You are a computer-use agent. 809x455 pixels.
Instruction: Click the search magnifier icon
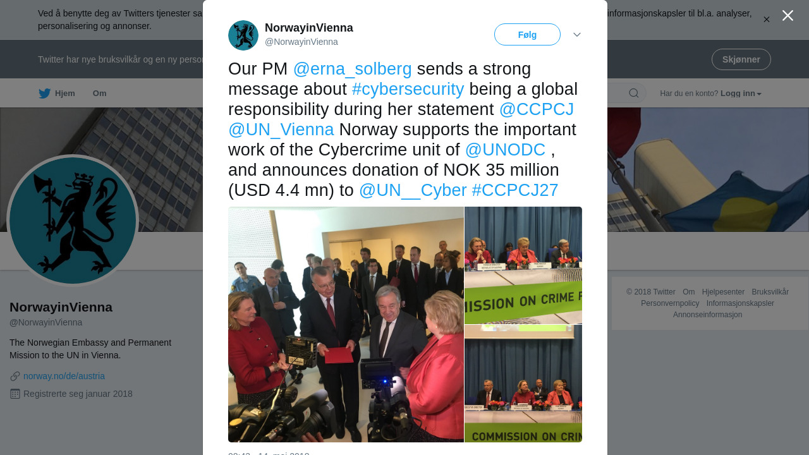(x=633, y=94)
